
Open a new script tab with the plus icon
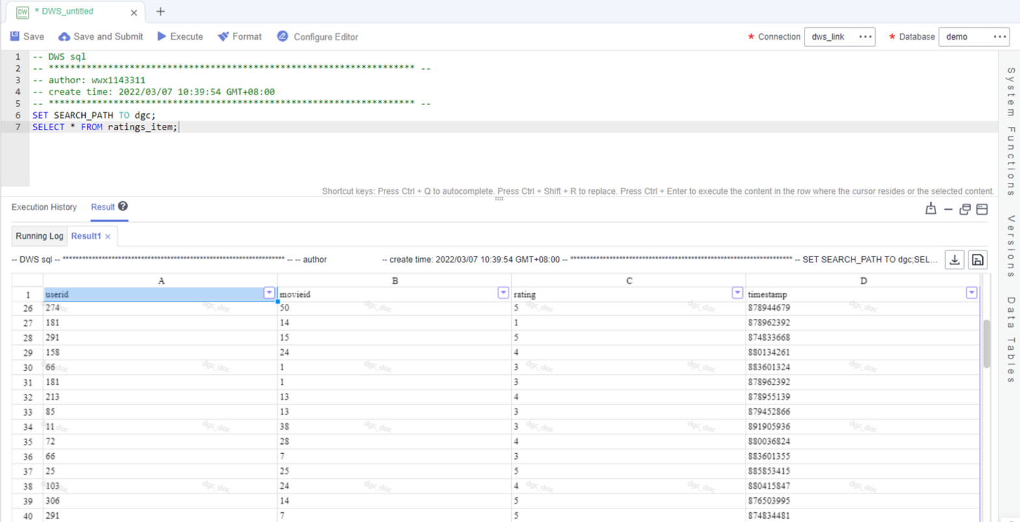[161, 12]
